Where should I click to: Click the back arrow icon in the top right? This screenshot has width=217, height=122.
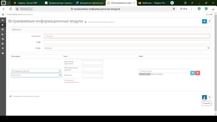[210, 21]
